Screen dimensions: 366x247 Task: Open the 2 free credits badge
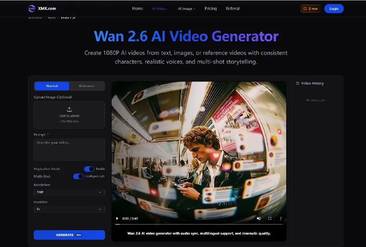pyautogui.click(x=310, y=8)
